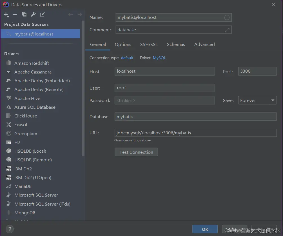
Task: Expand the Comment field with arrows icon
Action: pyautogui.click(x=227, y=30)
